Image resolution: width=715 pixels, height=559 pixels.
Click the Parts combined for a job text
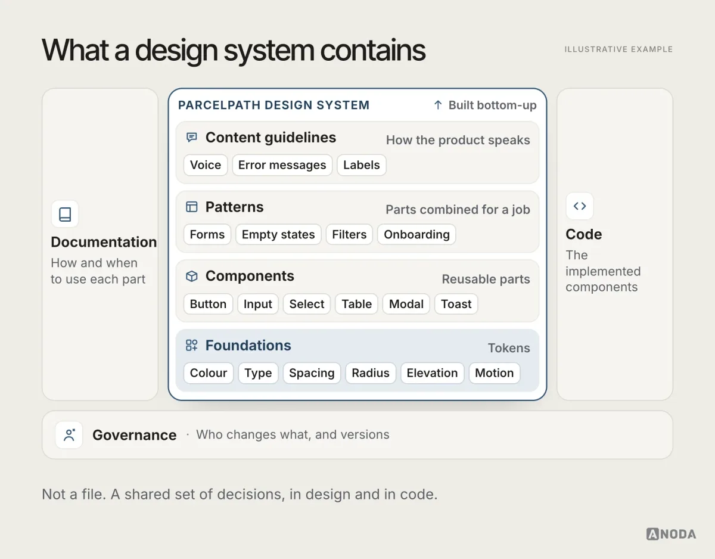pyautogui.click(x=458, y=210)
